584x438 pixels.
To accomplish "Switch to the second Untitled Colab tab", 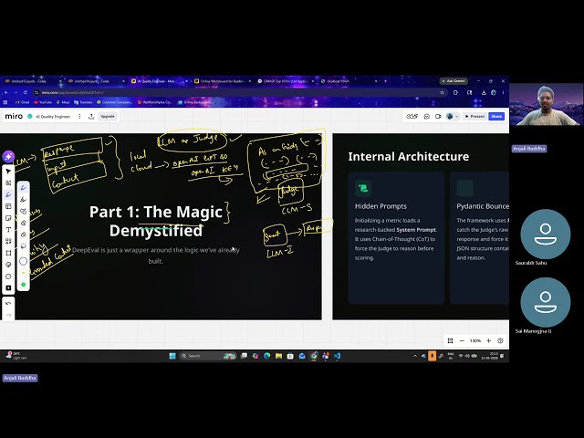I will click(93, 81).
